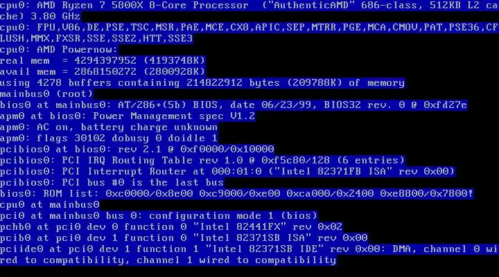The width and height of the screenshot is (499, 277).
Task: Click the 'pcib0 at pci0 dev 1' line
Action: coord(184,238)
